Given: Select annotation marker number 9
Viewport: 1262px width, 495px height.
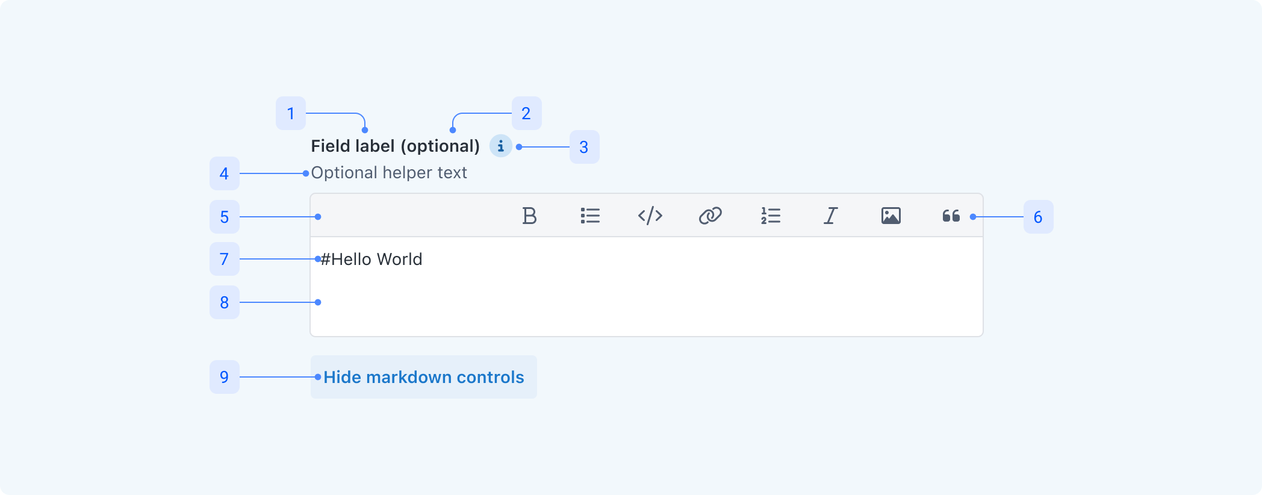Looking at the screenshot, I should [225, 377].
